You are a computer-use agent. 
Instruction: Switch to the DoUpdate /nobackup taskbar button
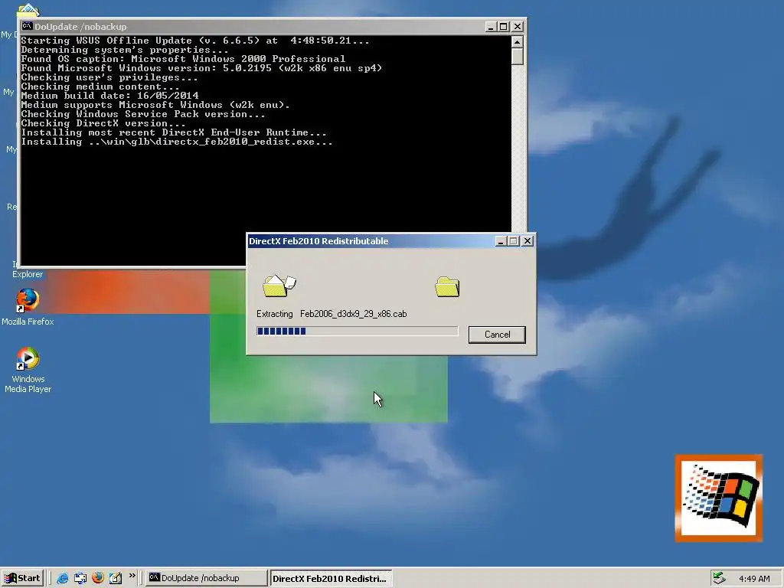point(207,578)
